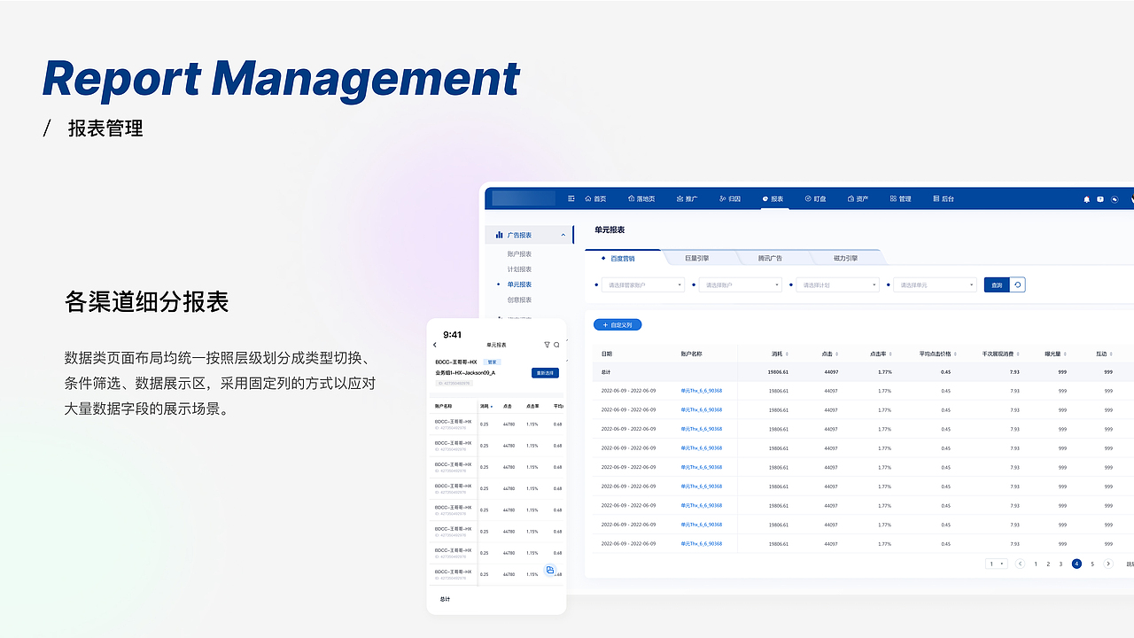Screen dimensions: 1134x638
Task: Go to page 1 in pagination
Action: pos(1036,564)
